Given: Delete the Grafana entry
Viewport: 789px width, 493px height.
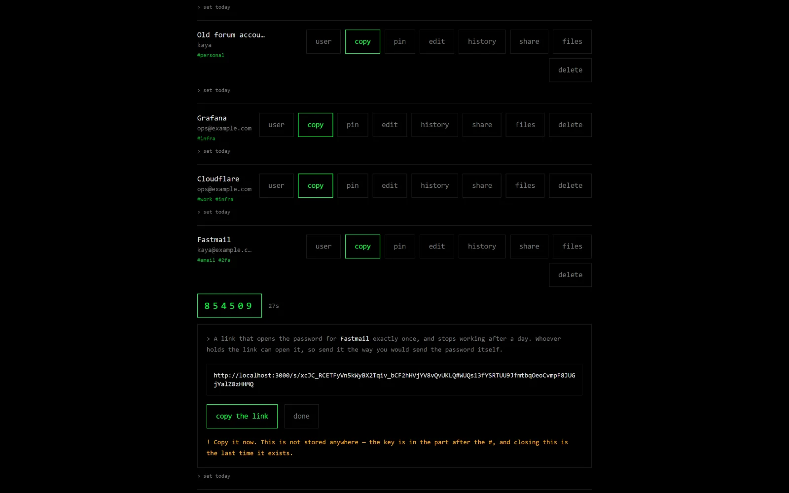Looking at the screenshot, I should tap(570, 125).
